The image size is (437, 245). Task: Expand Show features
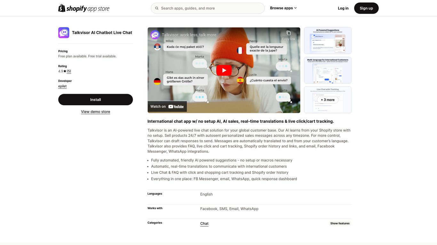pos(340,223)
